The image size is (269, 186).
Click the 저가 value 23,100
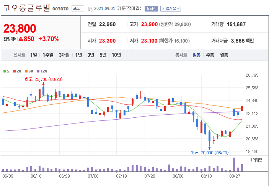click(x=149, y=41)
